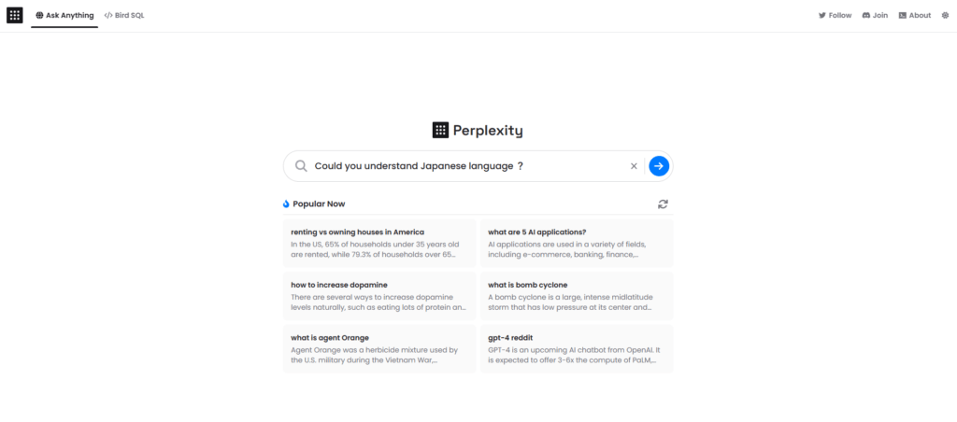Select the "what is bomb cyclone" suggestion
Viewport: 957px width, 422px height.
point(576,295)
